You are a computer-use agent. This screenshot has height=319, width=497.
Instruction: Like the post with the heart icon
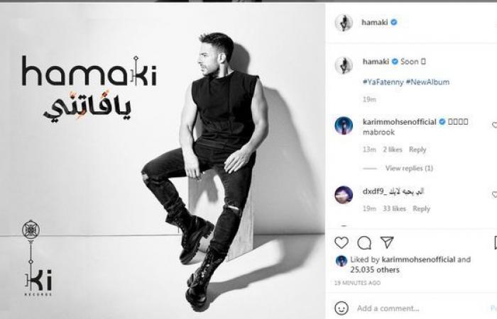(342, 242)
